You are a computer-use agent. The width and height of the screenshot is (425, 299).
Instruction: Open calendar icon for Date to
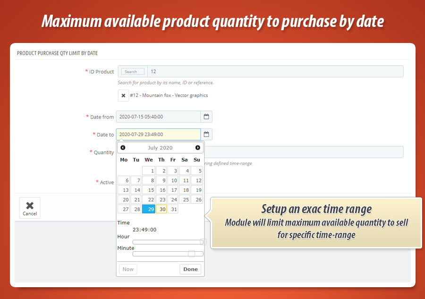[206, 135]
